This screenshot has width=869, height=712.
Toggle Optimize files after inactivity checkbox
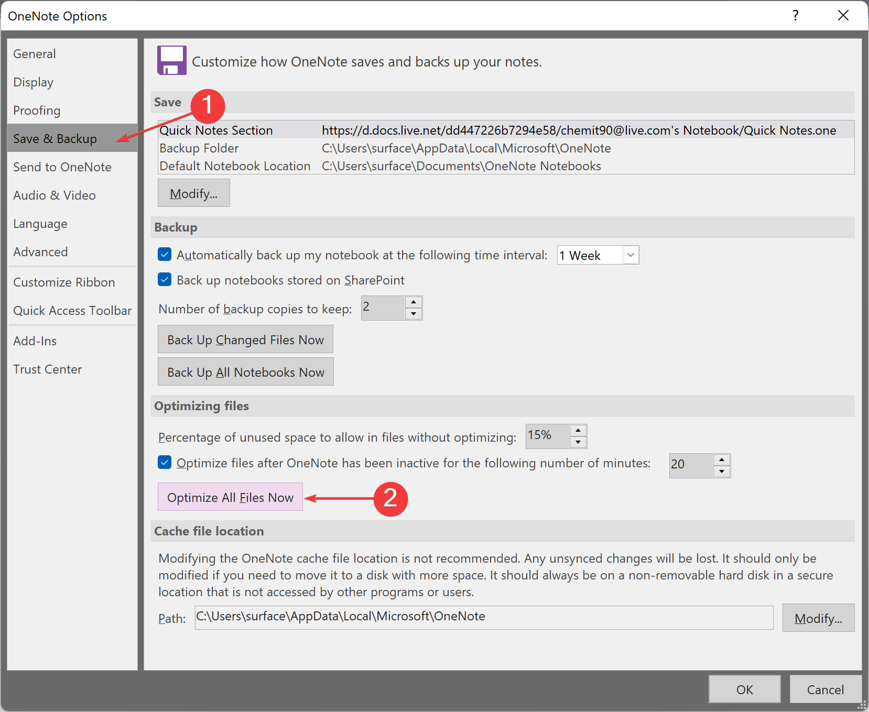(x=165, y=463)
